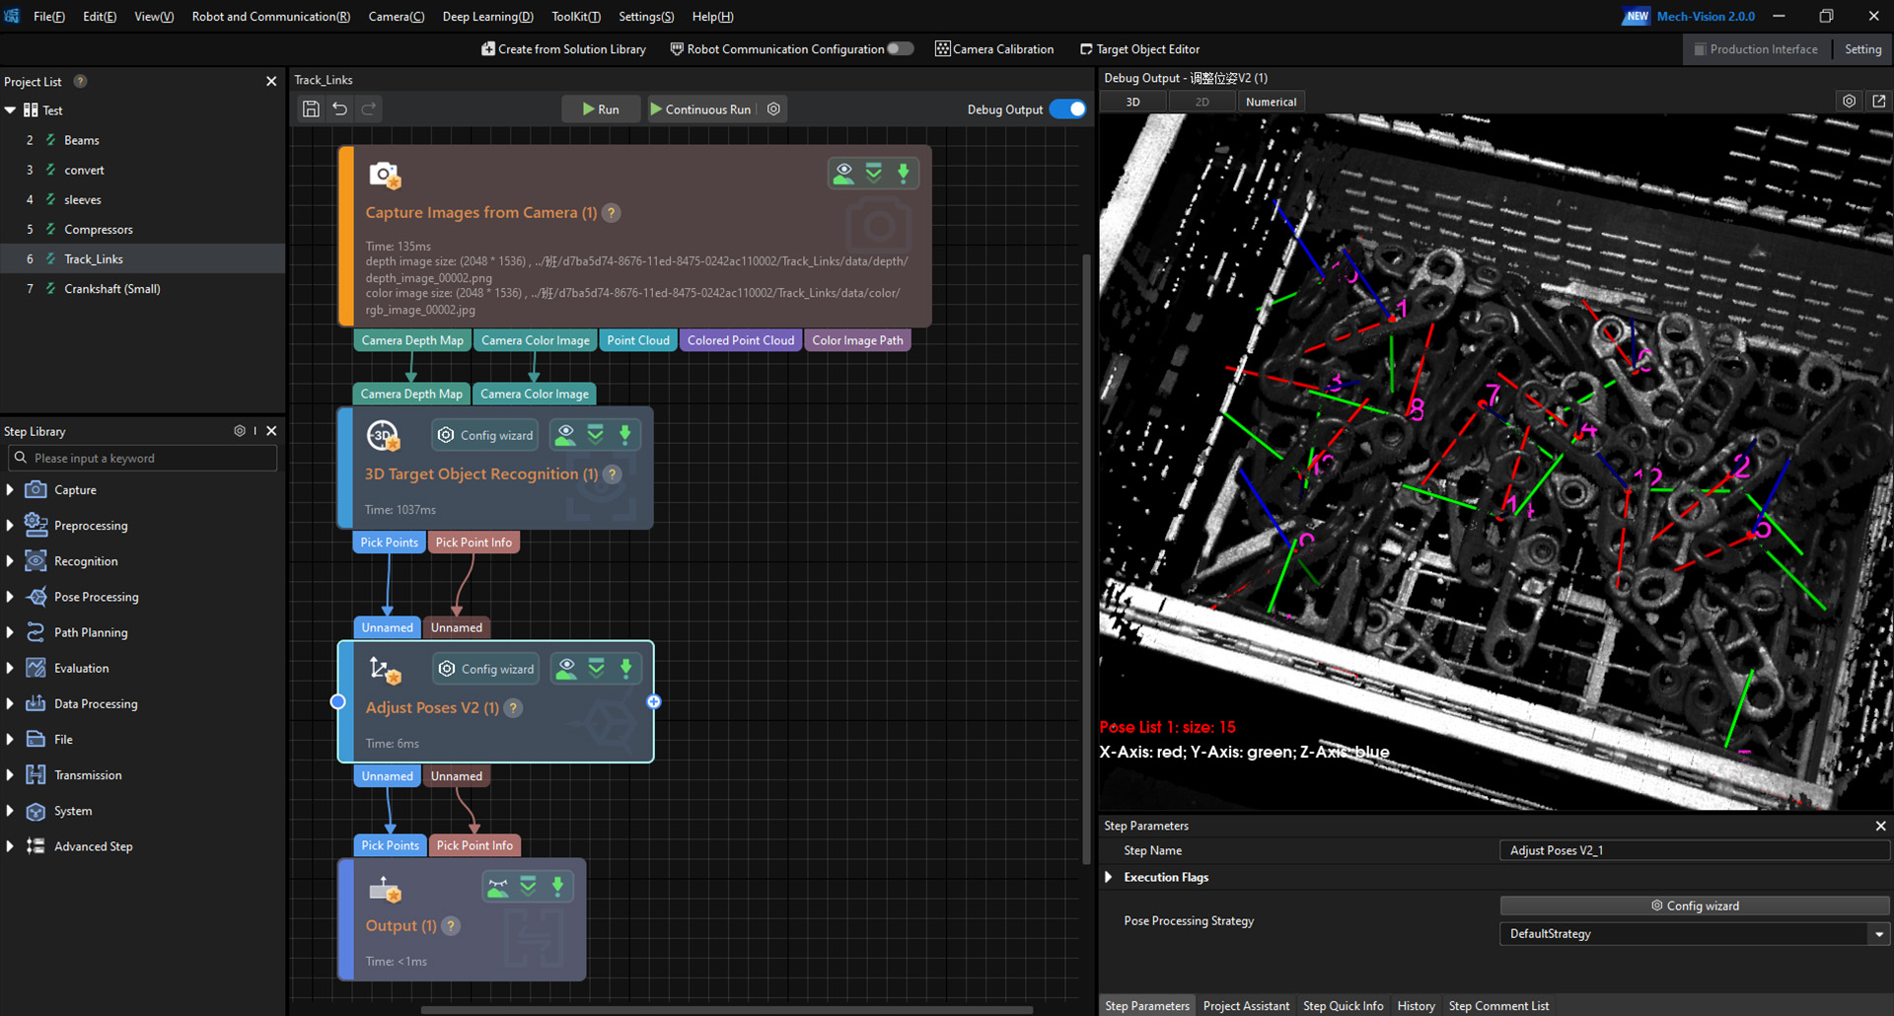The width and height of the screenshot is (1894, 1016).
Task: Toggle visualization eye on 3D Target Object Recognition
Action: click(x=566, y=435)
